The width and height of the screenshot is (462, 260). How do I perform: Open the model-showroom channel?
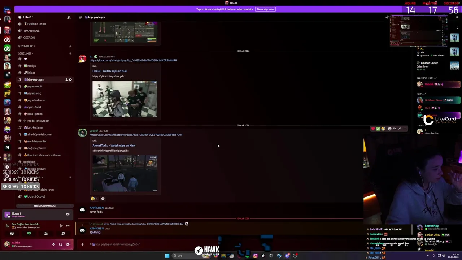[x=38, y=121]
